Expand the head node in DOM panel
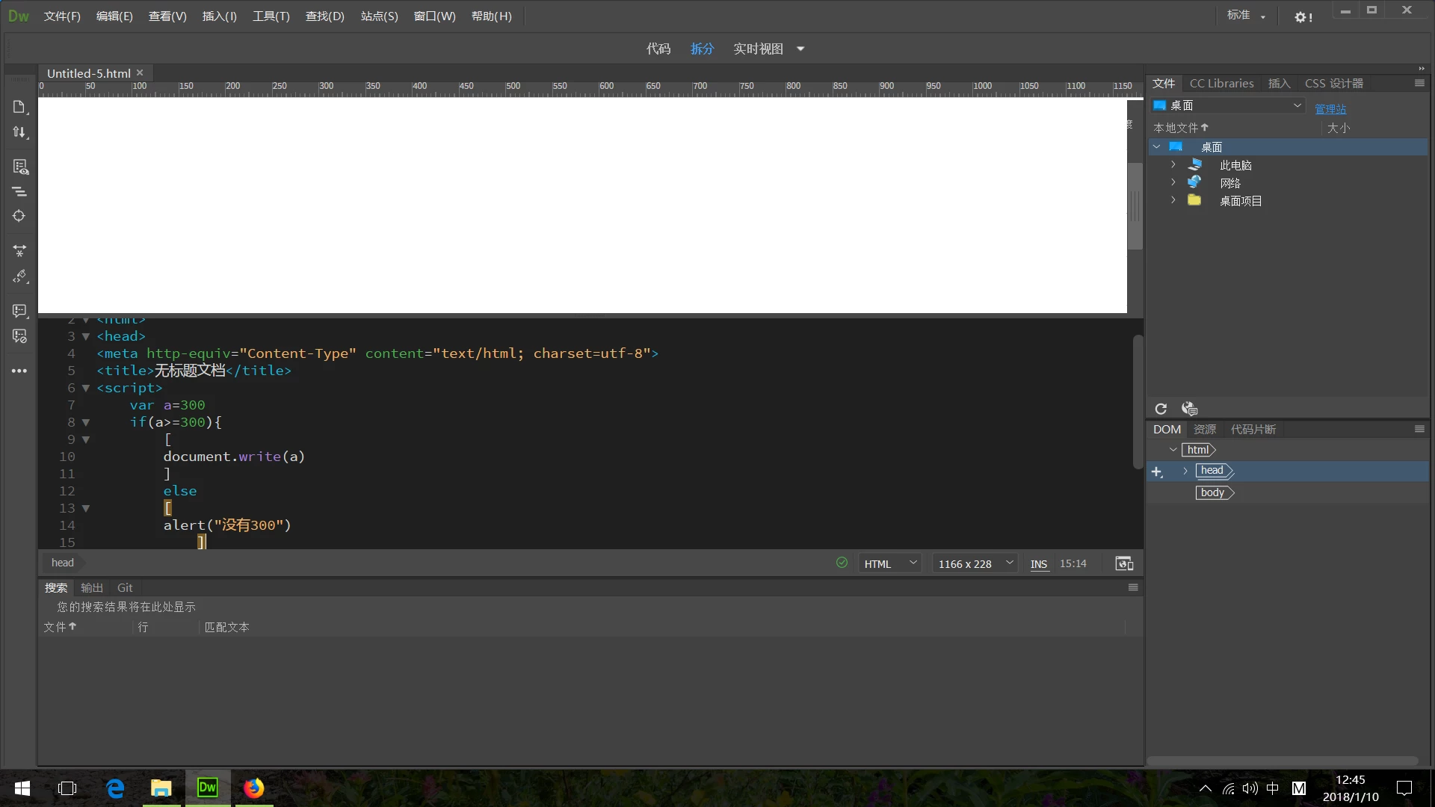This screenshot has width=1435, height=807. click(1185, 471)
